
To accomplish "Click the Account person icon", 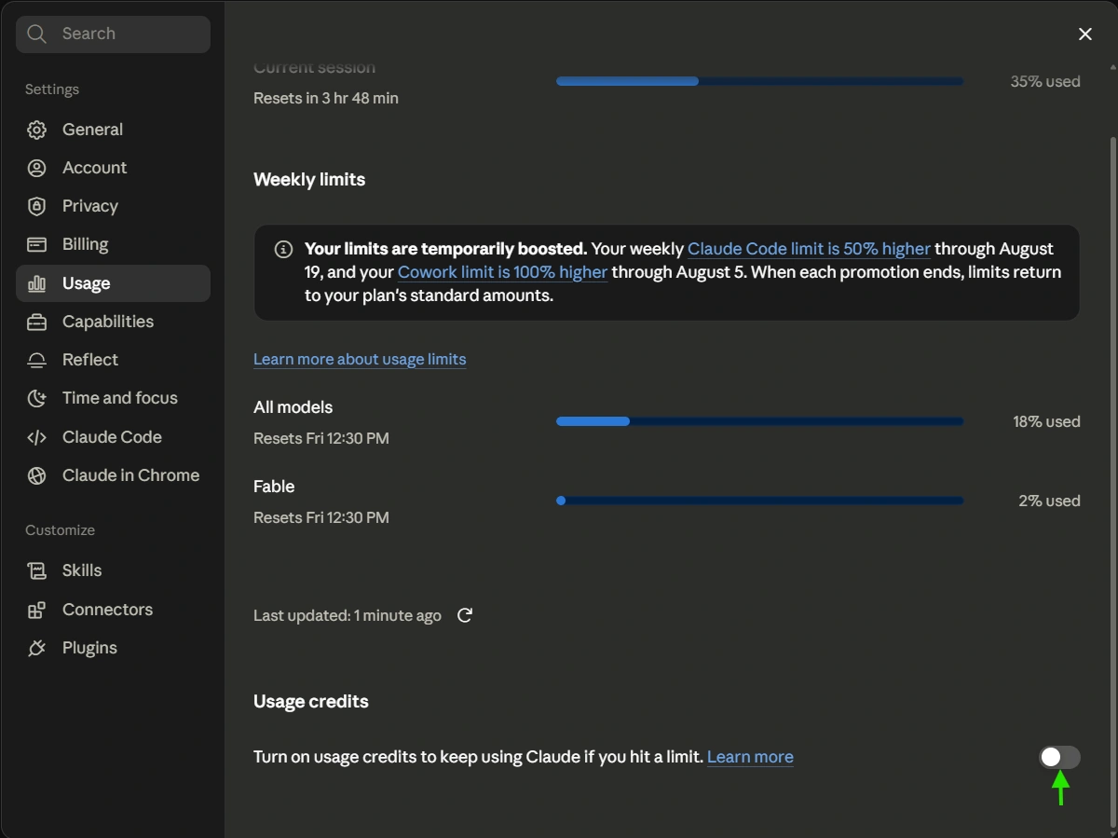I will [36, 168].
